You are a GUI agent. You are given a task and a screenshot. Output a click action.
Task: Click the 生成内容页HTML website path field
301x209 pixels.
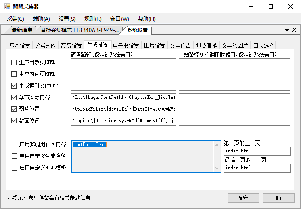pos(234,74)
